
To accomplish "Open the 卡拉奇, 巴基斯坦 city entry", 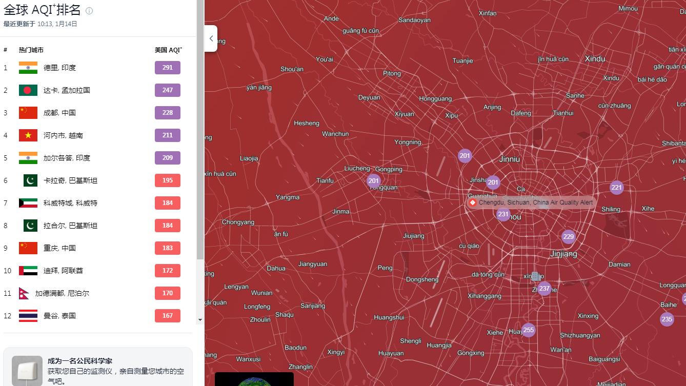I will click(x=70, y=180).
